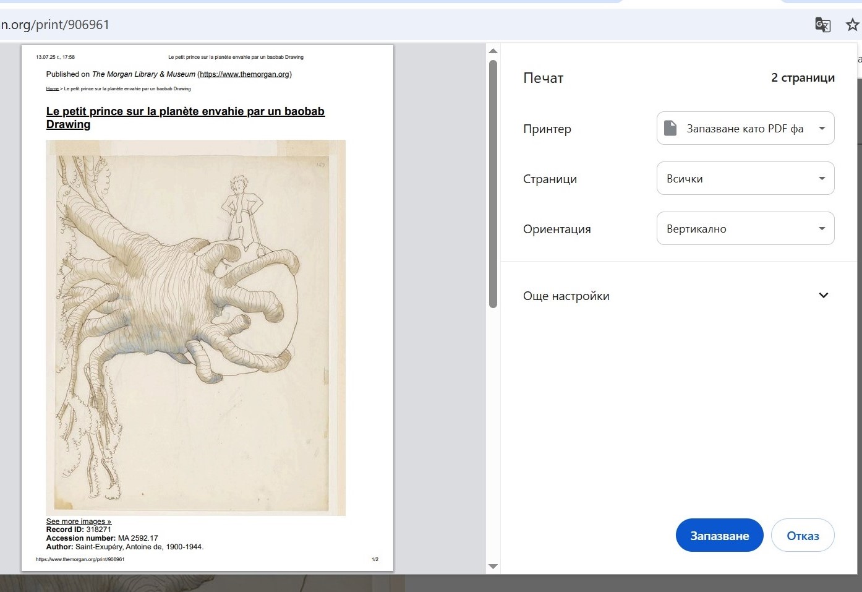Click the URL text in address bar
The width and height of the screenshot is (862, 592).
click(56, 25)
